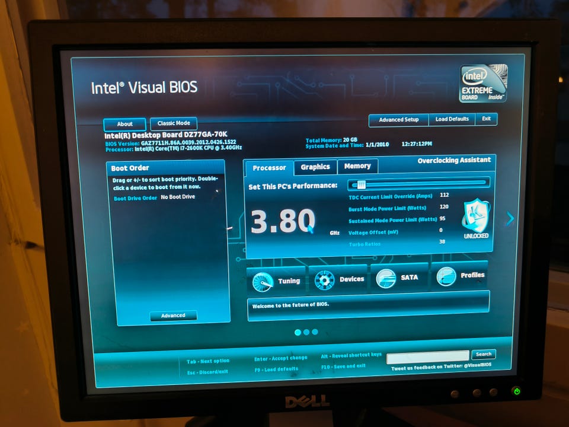569x427 pixels.
Task: Go to next page with right chevron
Action: pyautogui.click(x=510, y=218)
